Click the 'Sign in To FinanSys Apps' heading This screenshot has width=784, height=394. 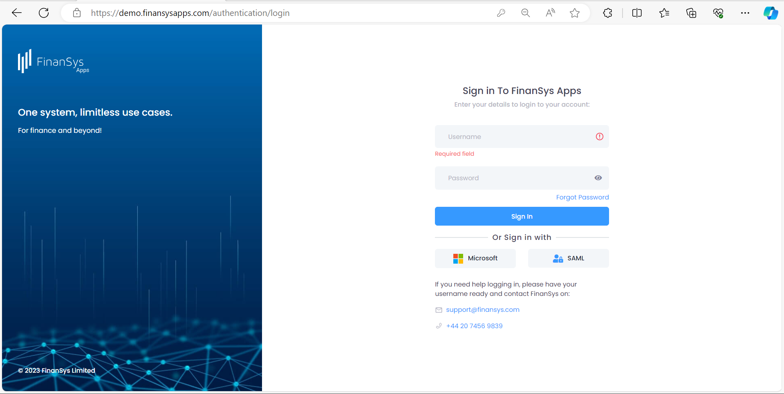(522, 91)
